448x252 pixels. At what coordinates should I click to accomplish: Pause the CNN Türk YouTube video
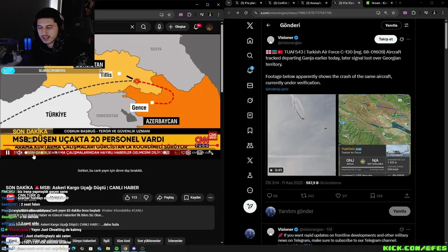tap(7, 153)
